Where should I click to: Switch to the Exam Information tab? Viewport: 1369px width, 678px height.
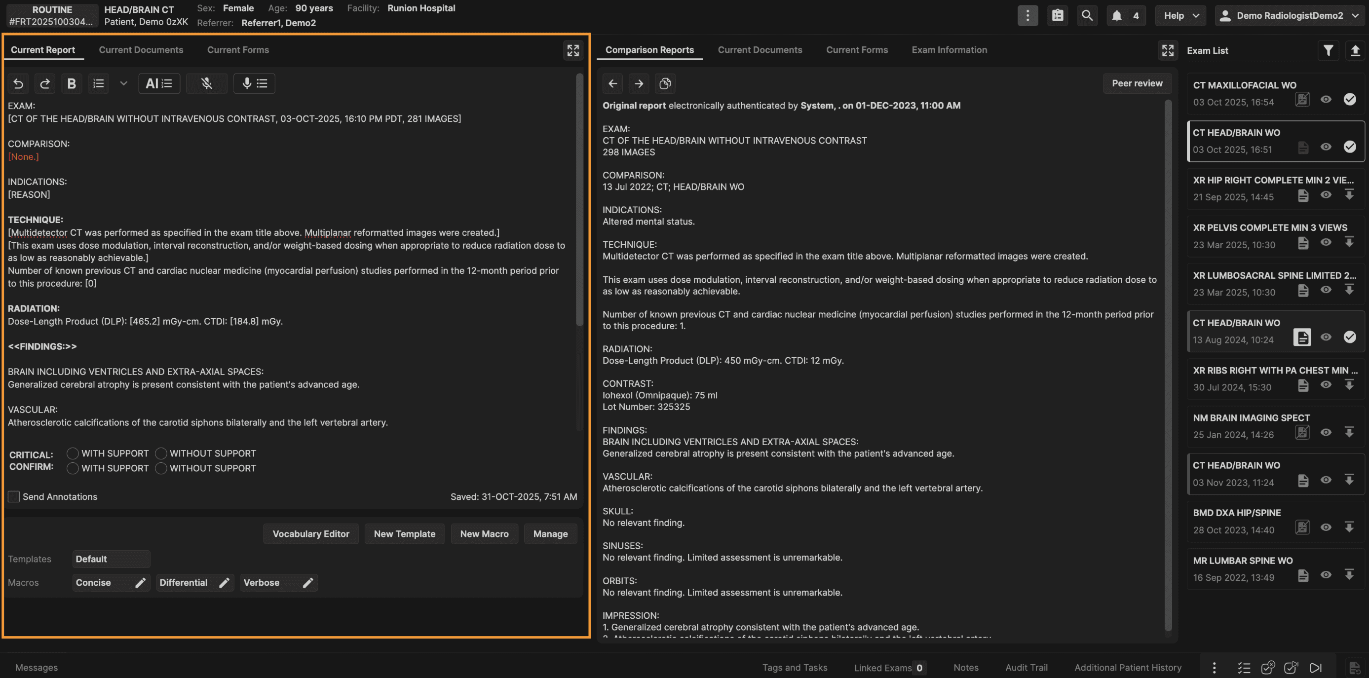[949, 50]
